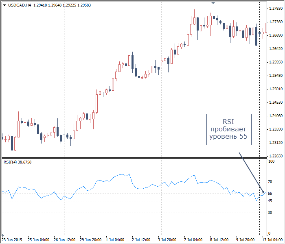The image size is (285, 244).
Task: Click the RSI 70 level label
Action: (x=270, y=182)
